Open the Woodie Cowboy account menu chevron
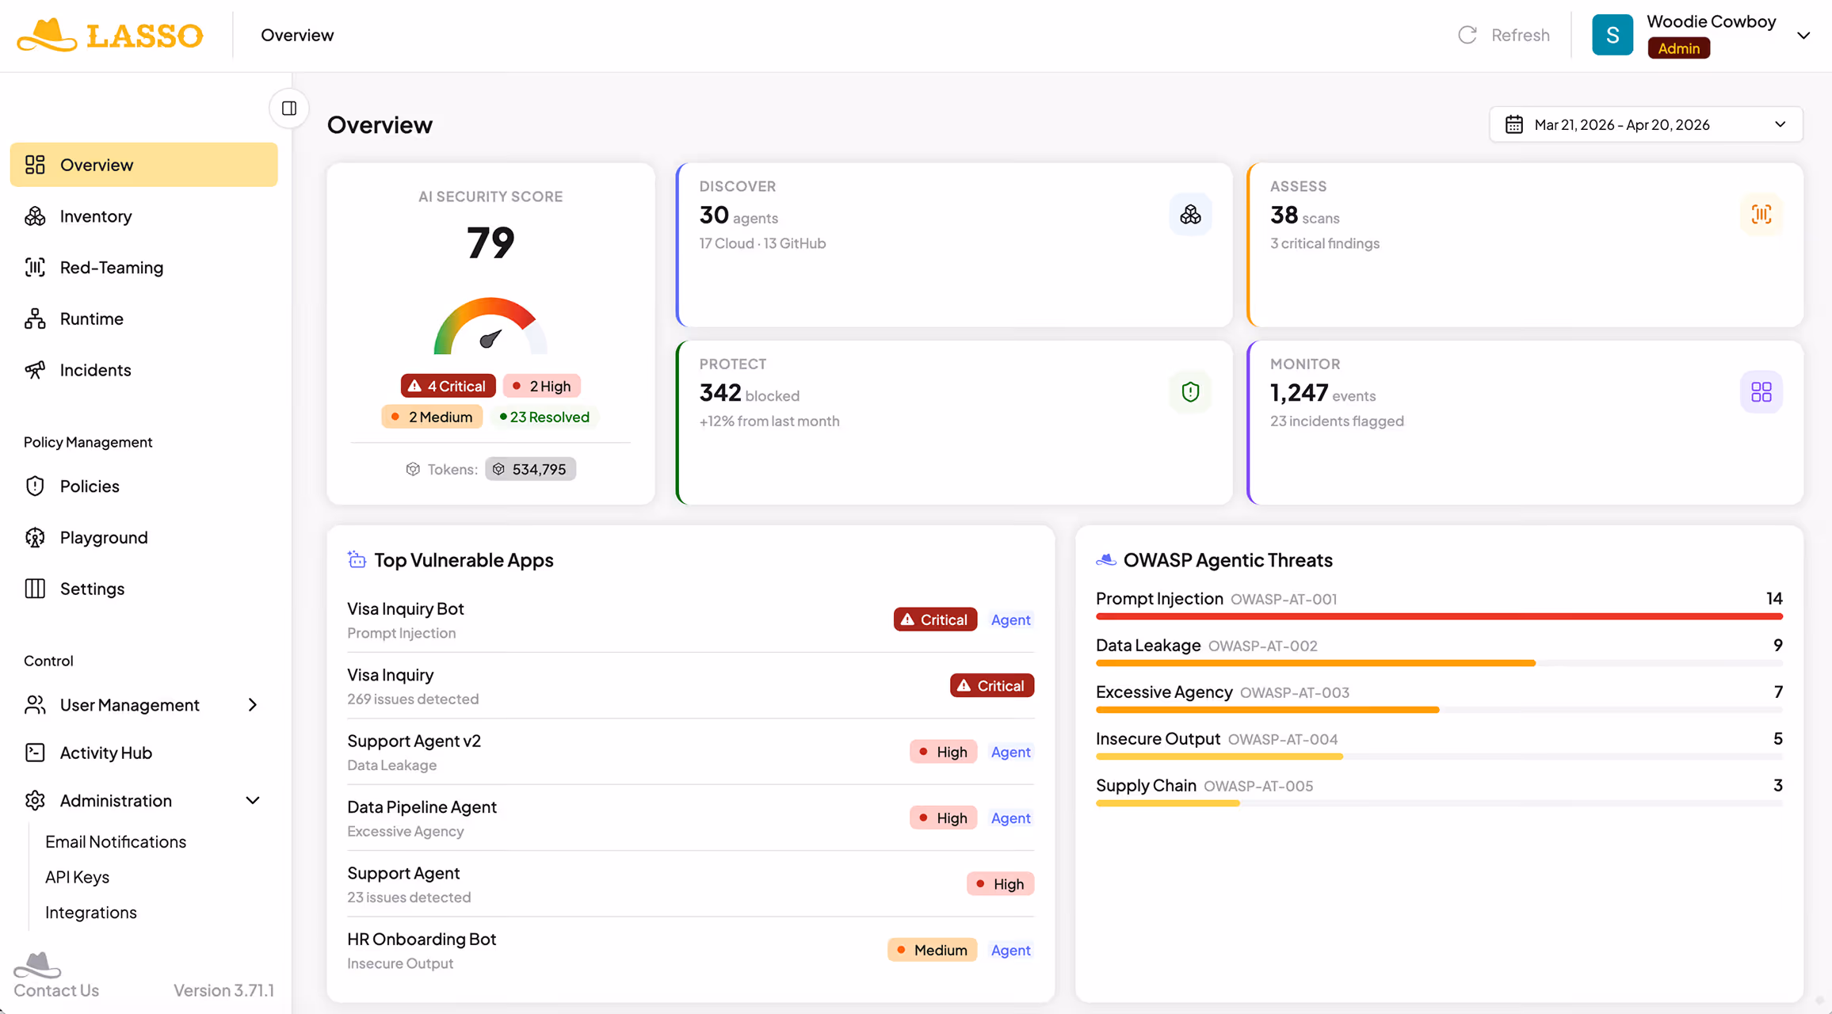This screenshot has height=1014, width=1832. point(1803,35)
